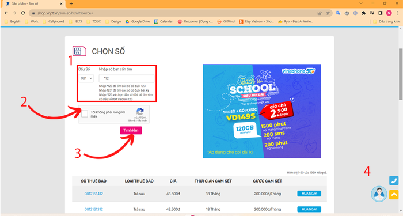
Task: Open the Etsy Vietnam bookmark
Action: (257, 22)
